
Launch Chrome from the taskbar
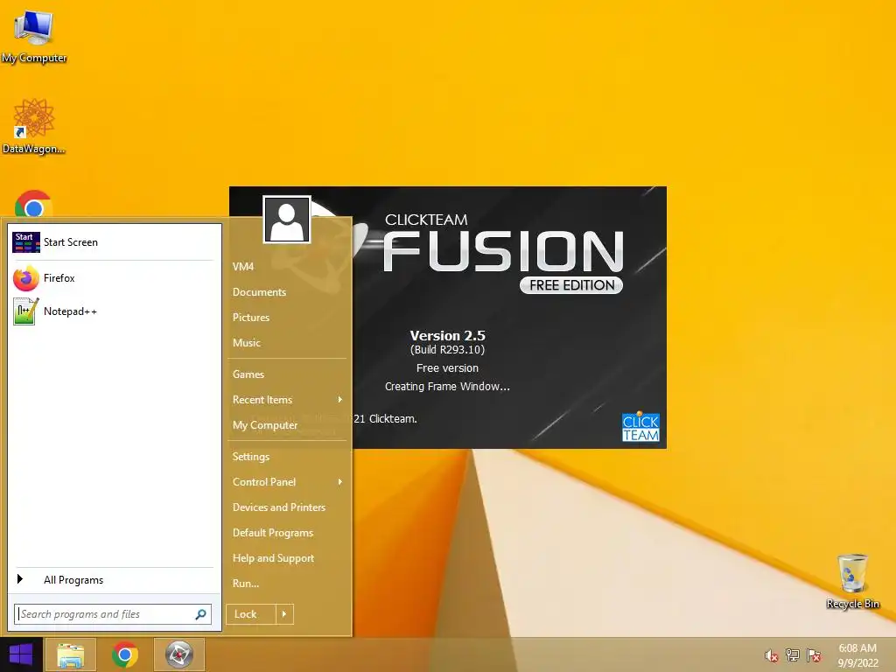coord(124,654)
